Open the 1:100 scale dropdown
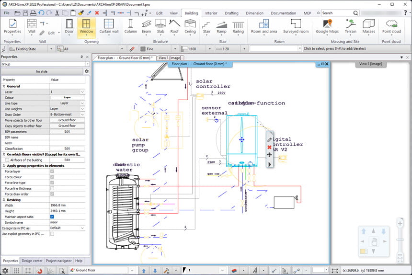 pos(210,49)
